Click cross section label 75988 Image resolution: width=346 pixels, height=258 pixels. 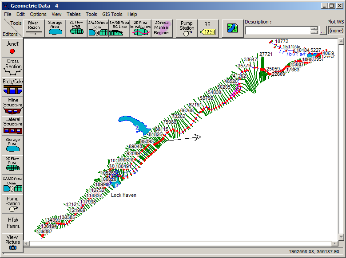[x=170, y=122]
